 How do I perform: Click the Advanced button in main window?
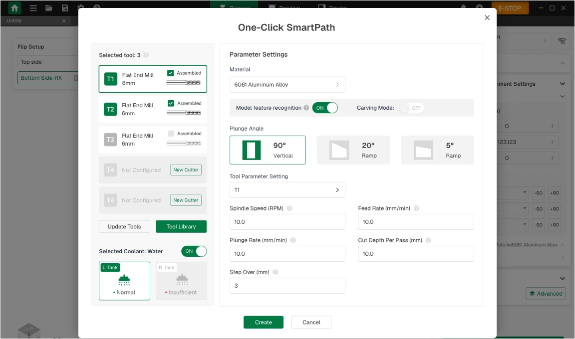click(546, 294)
